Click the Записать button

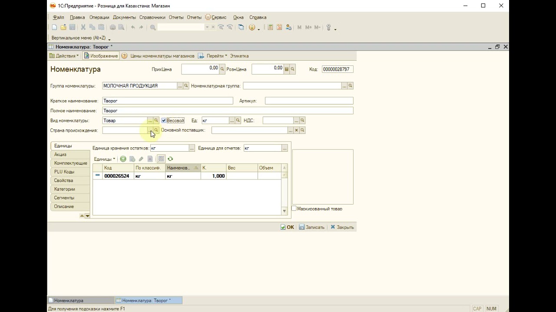(x=311, y=227)
